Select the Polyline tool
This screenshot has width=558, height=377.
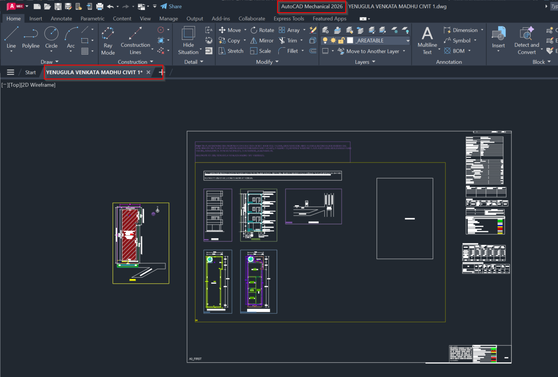31,37
